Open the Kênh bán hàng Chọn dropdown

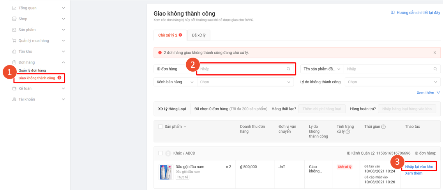(245, 82)
